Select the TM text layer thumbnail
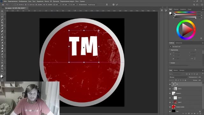Screen dimensions: 204x115 click(173, 84)
